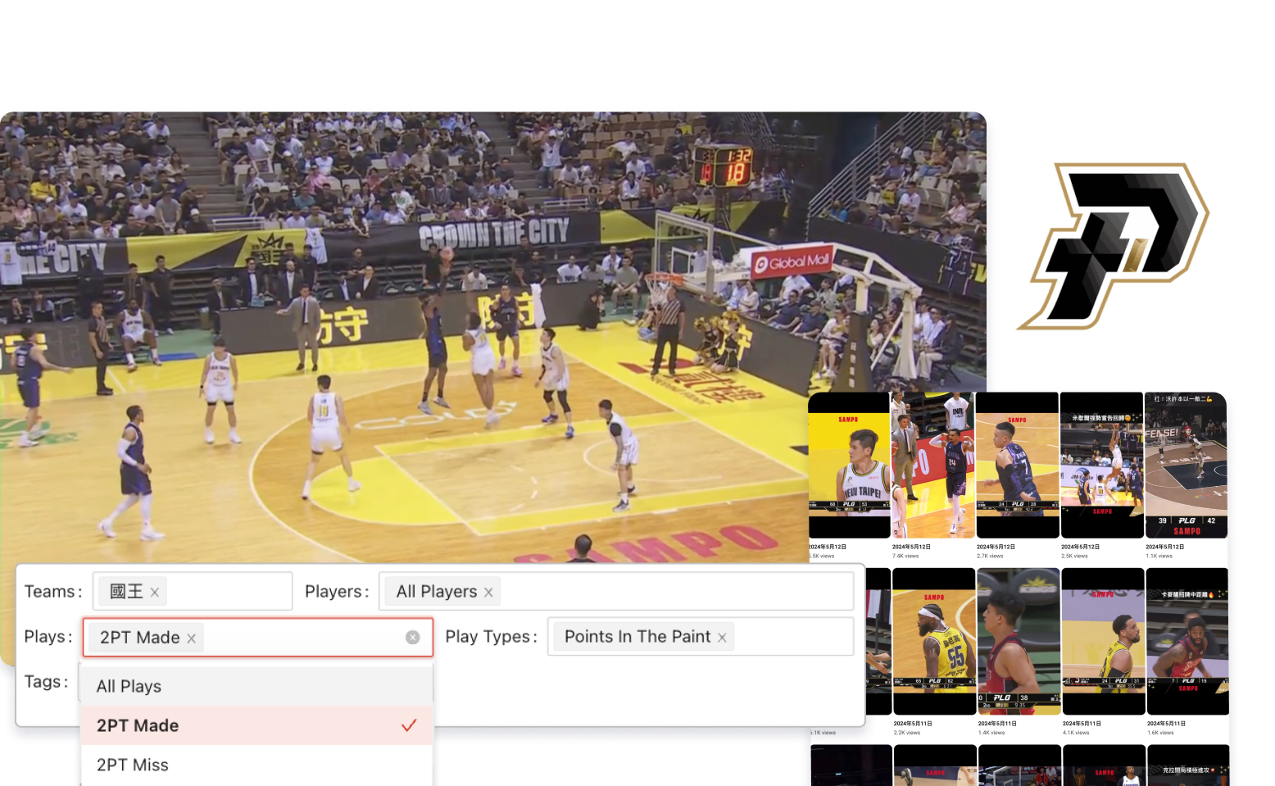Open the New Taipei player thumbnail

(x=849, y=465)
